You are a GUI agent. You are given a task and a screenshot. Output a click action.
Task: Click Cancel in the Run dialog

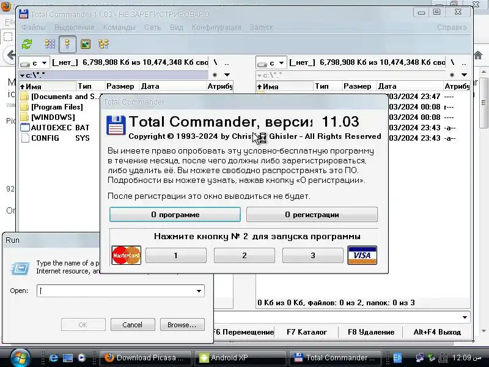(x=133, y=325)
